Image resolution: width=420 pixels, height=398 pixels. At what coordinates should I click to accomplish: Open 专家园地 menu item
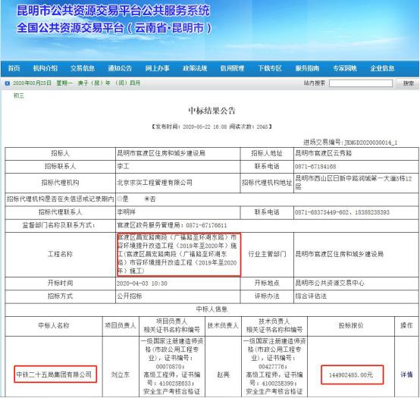(345, 68)
